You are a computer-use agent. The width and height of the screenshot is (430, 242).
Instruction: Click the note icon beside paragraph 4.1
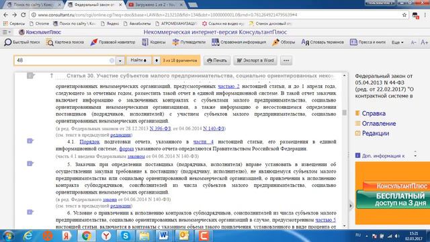click(x=30, y=141)
